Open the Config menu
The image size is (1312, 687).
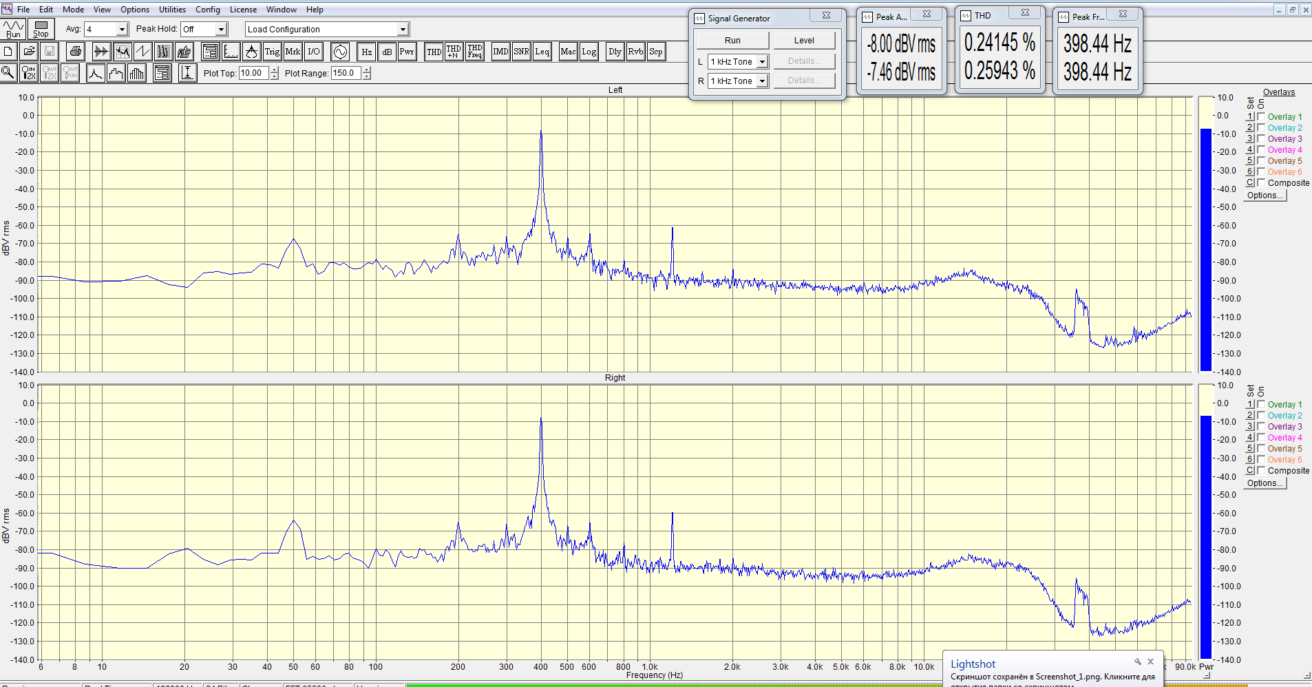[207, 10]
